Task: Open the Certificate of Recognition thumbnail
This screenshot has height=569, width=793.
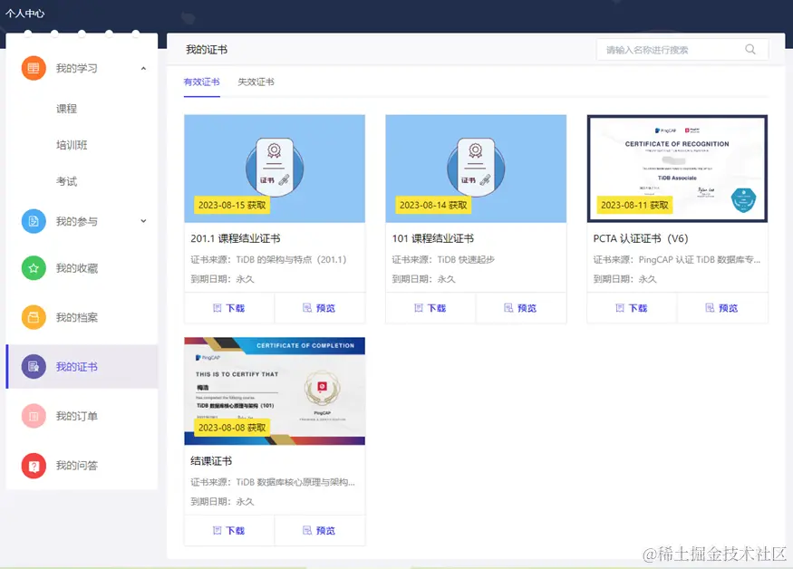Action: click(x=677, y=169)
